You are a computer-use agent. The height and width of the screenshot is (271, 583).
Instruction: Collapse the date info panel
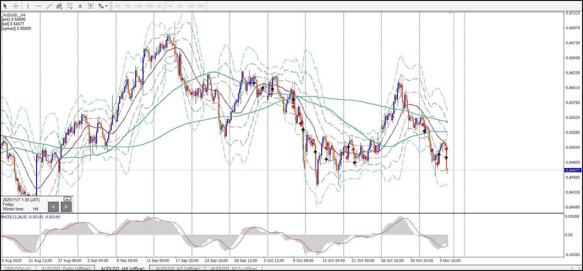pyautogui.click(x=67, y=199)
